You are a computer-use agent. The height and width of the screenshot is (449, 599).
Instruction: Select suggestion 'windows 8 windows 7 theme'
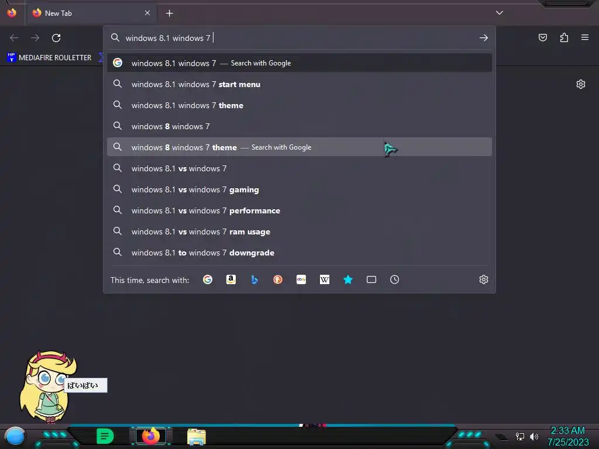click(299, 147)
